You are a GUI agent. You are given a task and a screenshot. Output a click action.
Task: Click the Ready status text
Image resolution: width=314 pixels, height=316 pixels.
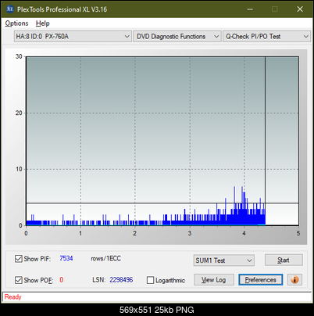(13, 296)
